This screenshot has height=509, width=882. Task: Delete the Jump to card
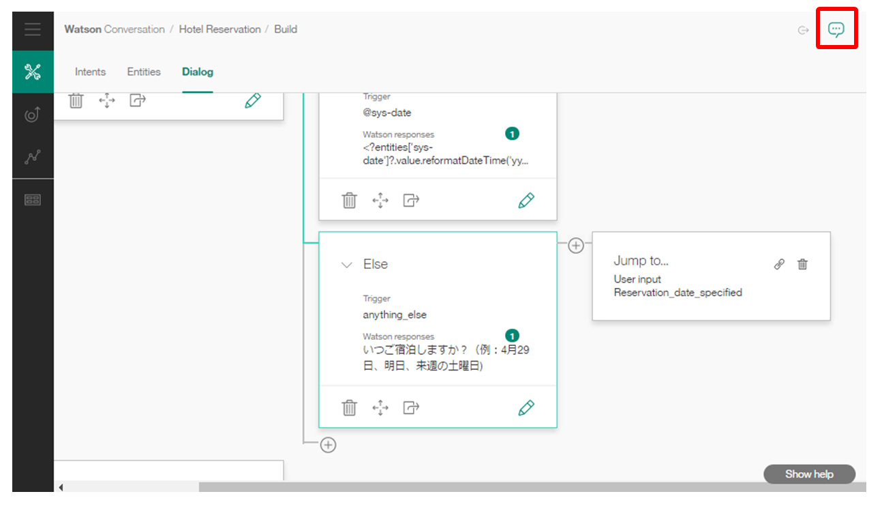(x=803, y=265)
